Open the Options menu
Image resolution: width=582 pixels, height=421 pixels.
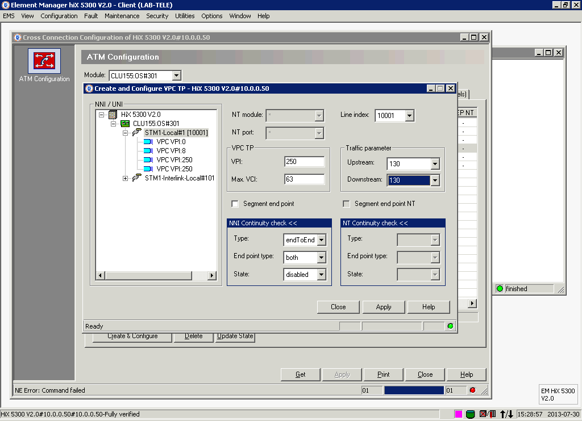[x=212, y=16]
